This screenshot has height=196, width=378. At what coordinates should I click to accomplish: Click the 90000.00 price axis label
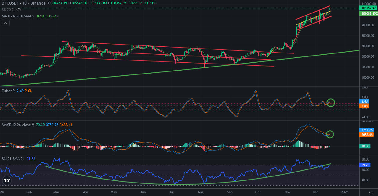368,25
